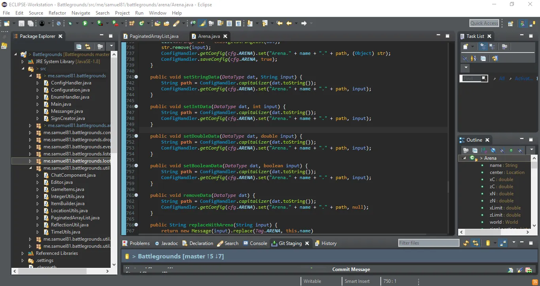This screenshot has width=540, height=286.
Task: Click the Filter files input field
Action: (x=429, y=243)
